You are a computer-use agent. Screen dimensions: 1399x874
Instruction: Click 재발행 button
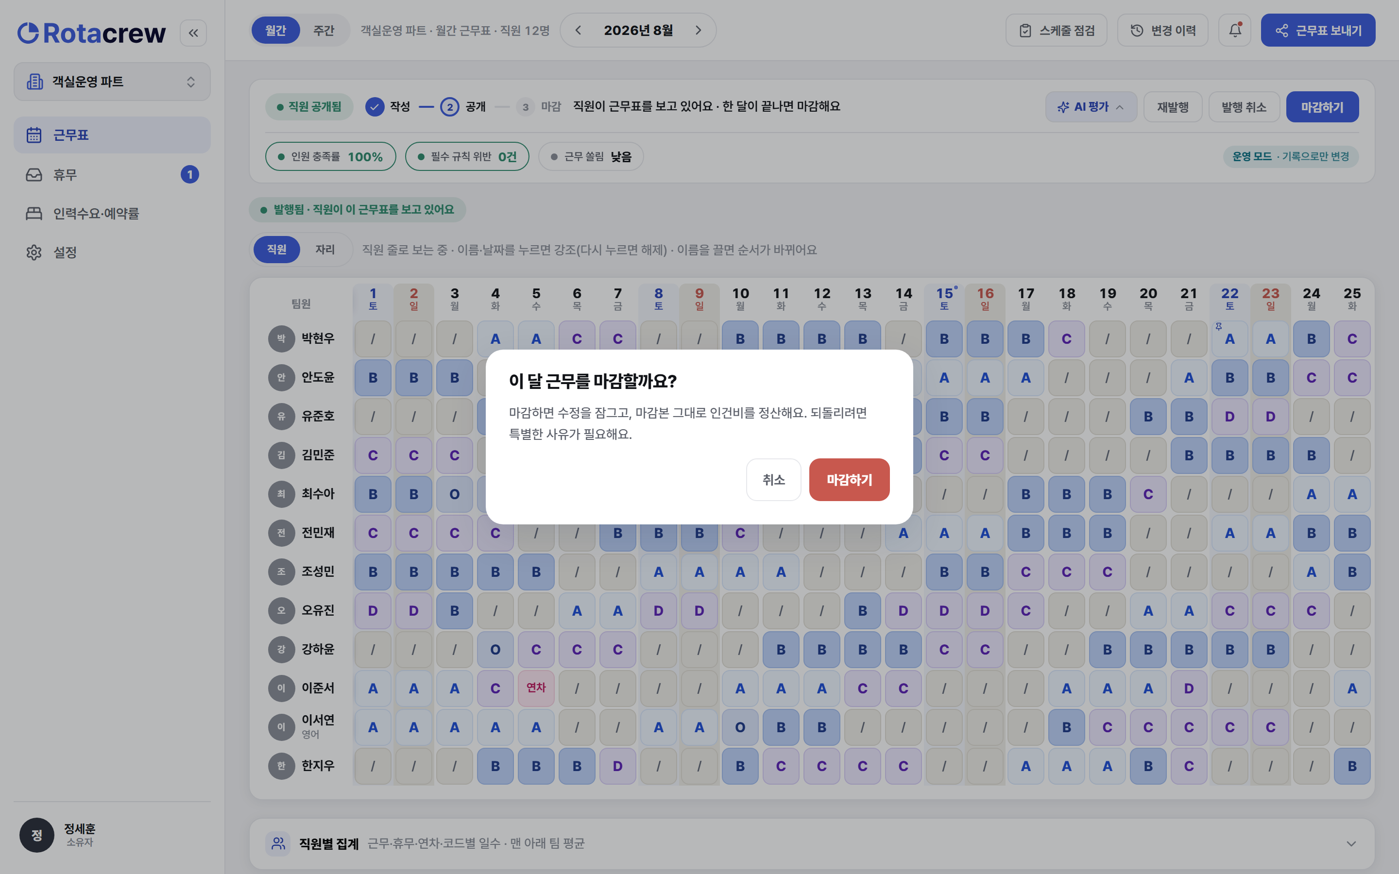click(1172, 107)
